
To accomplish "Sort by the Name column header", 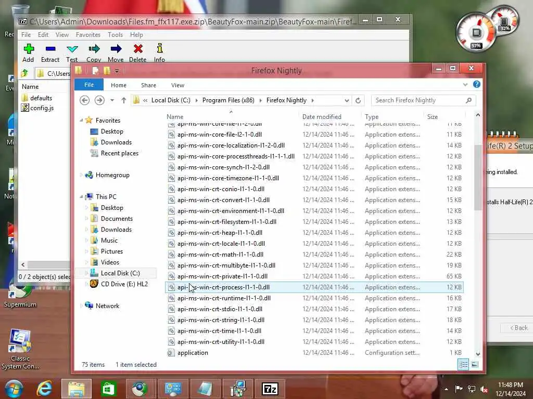I will 175,117.
